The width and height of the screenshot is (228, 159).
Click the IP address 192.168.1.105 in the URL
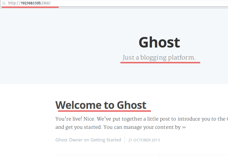(30, 3)
